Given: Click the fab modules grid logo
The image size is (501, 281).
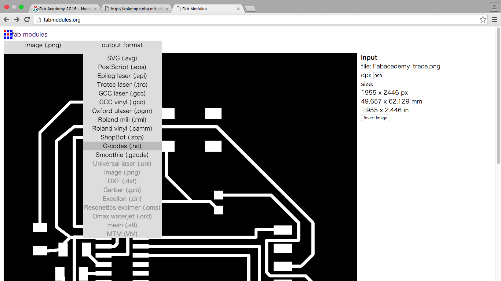Looking at the screenshot, I should (8, 34).
